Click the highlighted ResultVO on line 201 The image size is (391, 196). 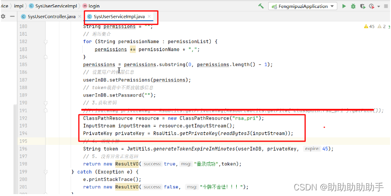128,187
